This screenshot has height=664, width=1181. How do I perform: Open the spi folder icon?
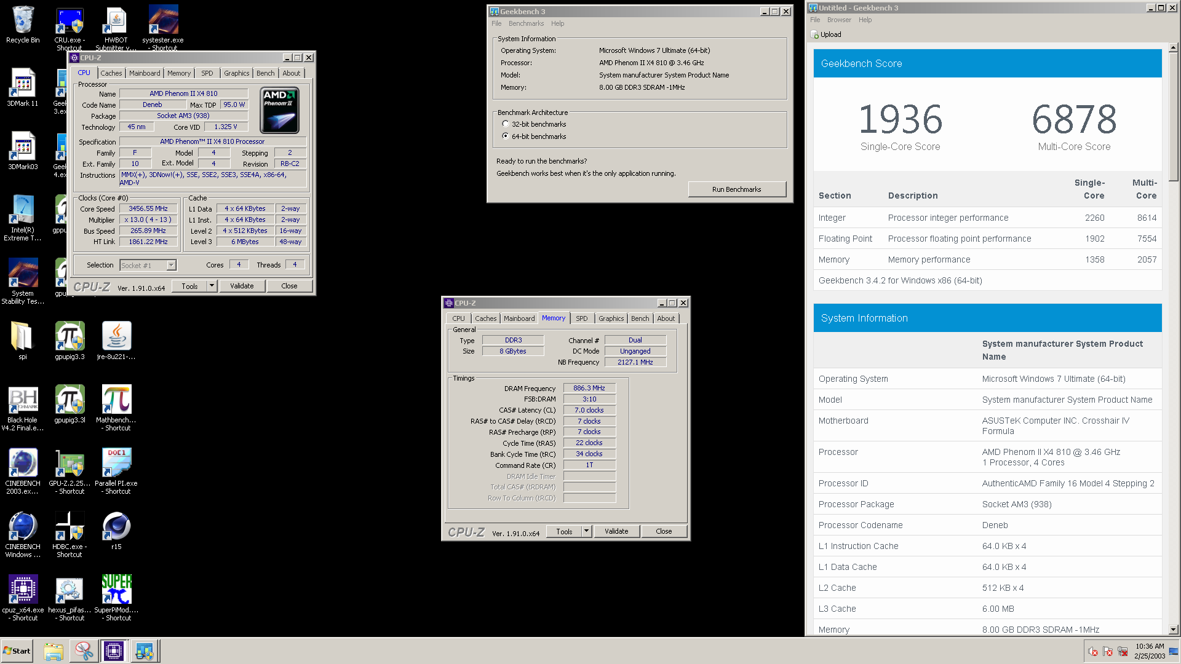23,340
